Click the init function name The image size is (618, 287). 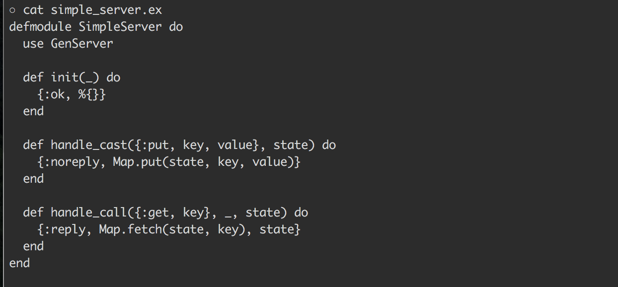click(x=65, y=77)
